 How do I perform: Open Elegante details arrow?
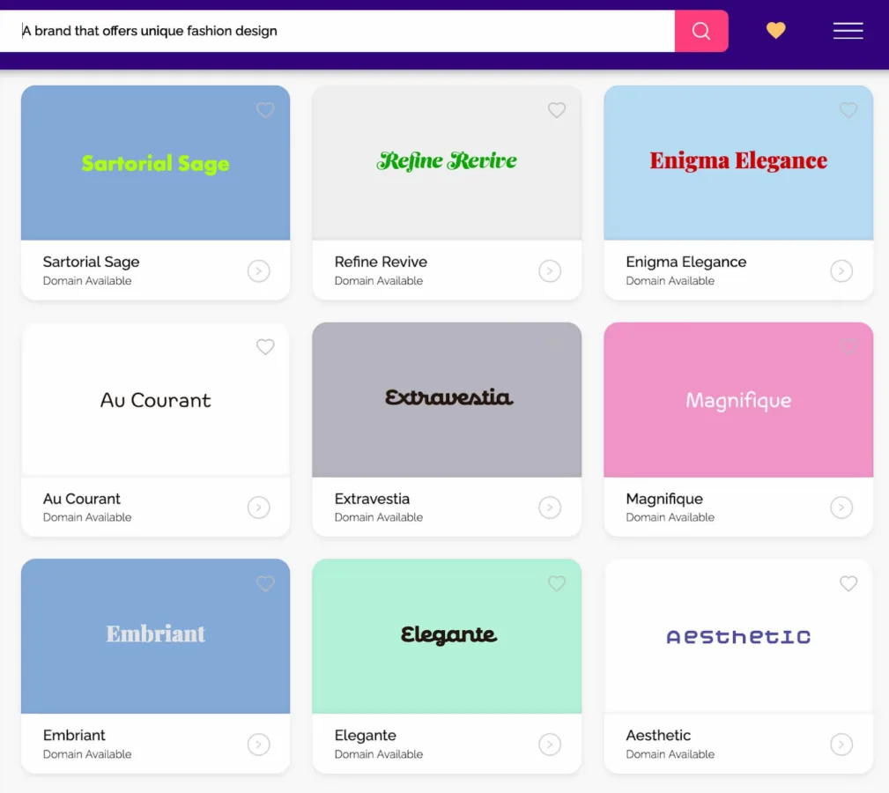[x=550, y=745]
